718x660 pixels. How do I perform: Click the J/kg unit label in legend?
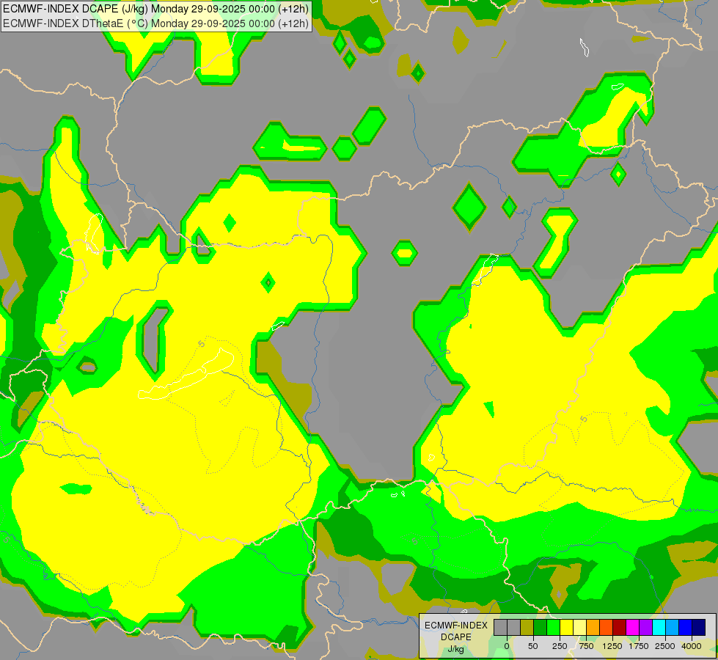(x=456, y=649)
